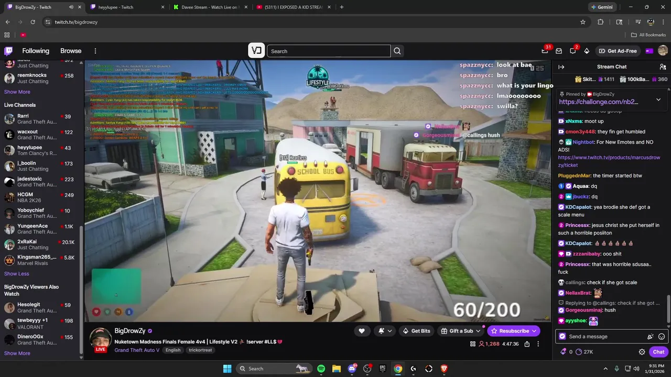Viewport: 671px width, 377px height.
Task: Switch to the Davee Stream tab
Action: click(210, 7)
